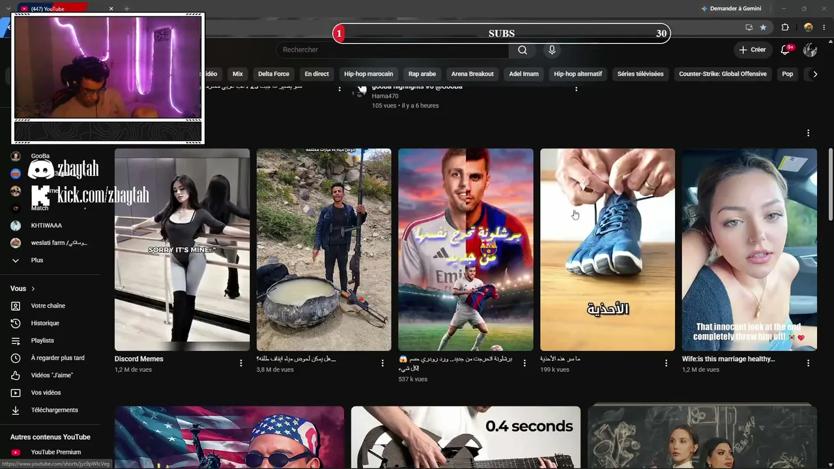Open the Discord Memes short thumbnail
834x469 pixels.
coord(182,249)
